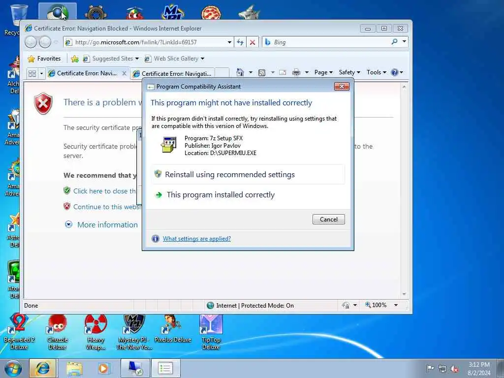Open Heavy Weapon desktop shortcut
This screenshot has height=378, width=504.
(x=95, y=332)
